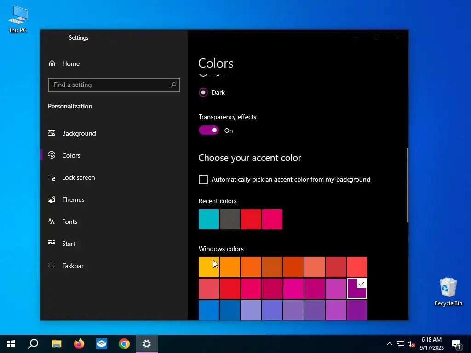Open Background personalization settings

[79, 133]
